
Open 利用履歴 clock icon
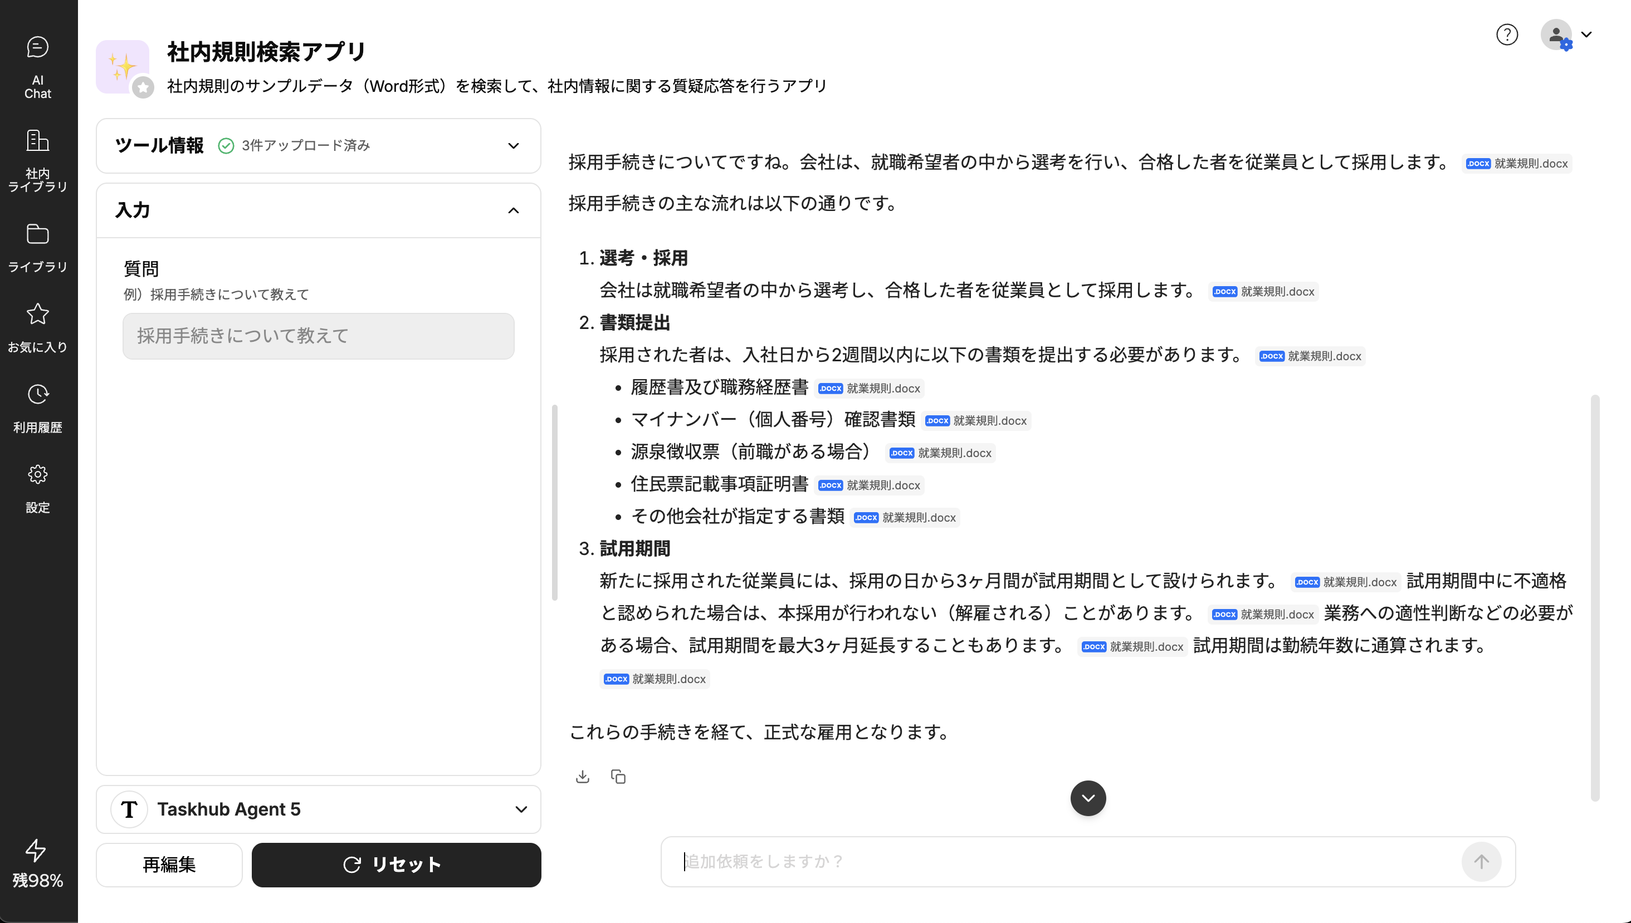tap(37, 394)
